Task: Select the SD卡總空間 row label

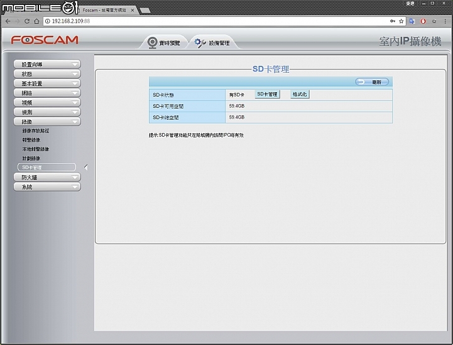Action: pyautogui.click(x=165, y=117)
